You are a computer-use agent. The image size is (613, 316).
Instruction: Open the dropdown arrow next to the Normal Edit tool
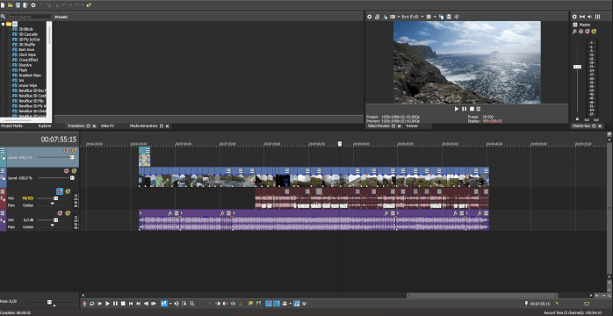click(x=170, y=304)
